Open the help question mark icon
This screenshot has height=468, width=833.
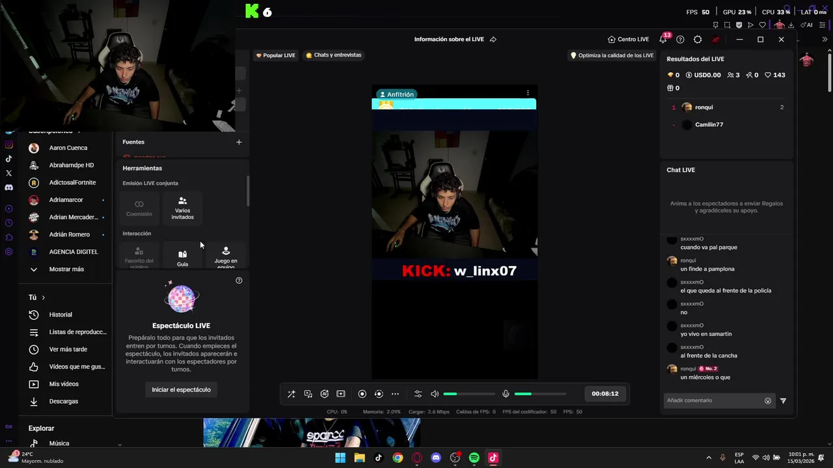pos(680,39)
